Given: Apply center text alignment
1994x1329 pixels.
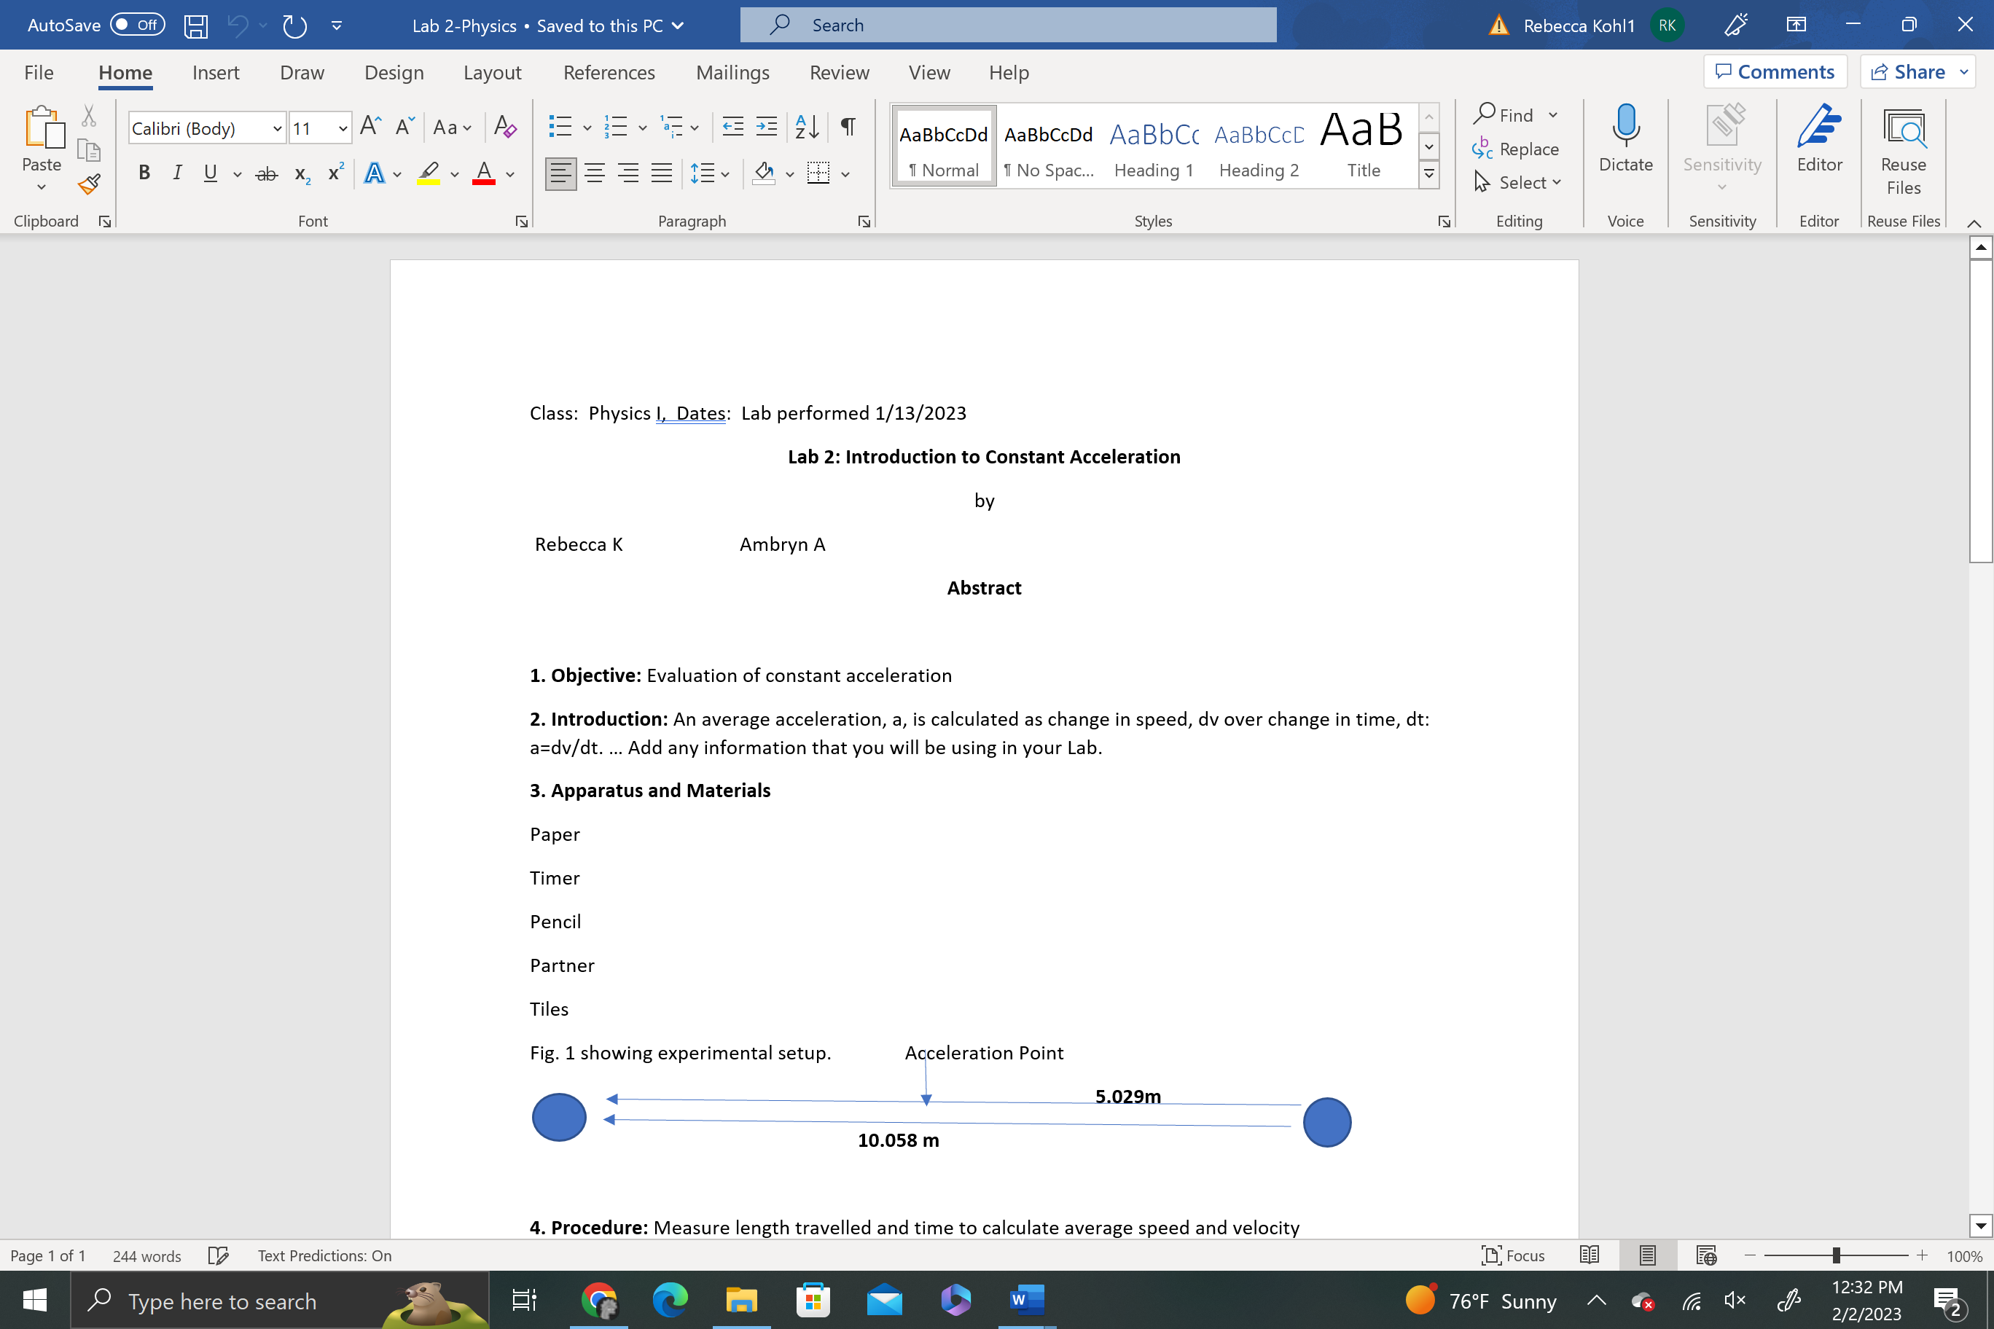Looking at the screenshot, I should (594, 173).
